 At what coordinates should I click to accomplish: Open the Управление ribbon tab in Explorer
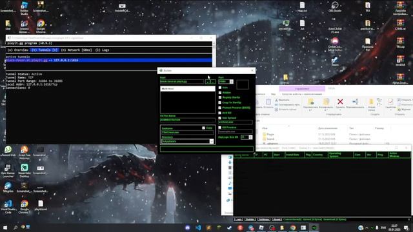302,89
